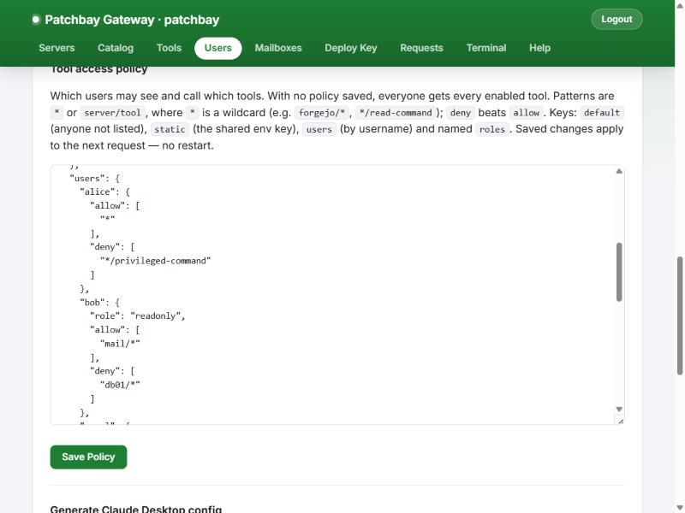Click the "mail/*" allow entry
This screenshot has width=685, height=513.
[120, 344]
